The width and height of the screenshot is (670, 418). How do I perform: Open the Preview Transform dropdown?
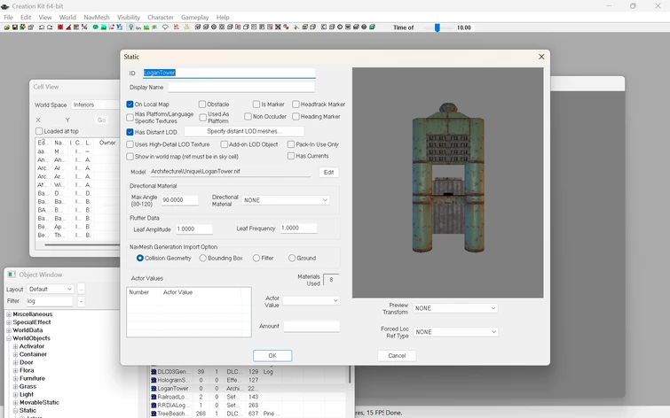(x=455, y=308)
